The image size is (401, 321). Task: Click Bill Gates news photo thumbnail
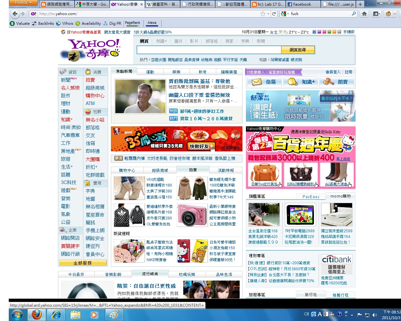click(140, 96)
